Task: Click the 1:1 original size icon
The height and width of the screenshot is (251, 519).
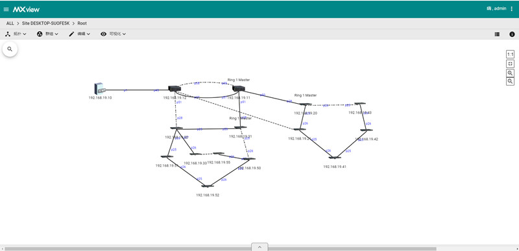Action: (x=510, y=54)
